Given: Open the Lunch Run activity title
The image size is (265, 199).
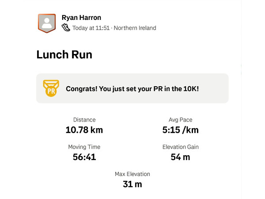Looking at the screenshot, I should click(x=64, y=55).
